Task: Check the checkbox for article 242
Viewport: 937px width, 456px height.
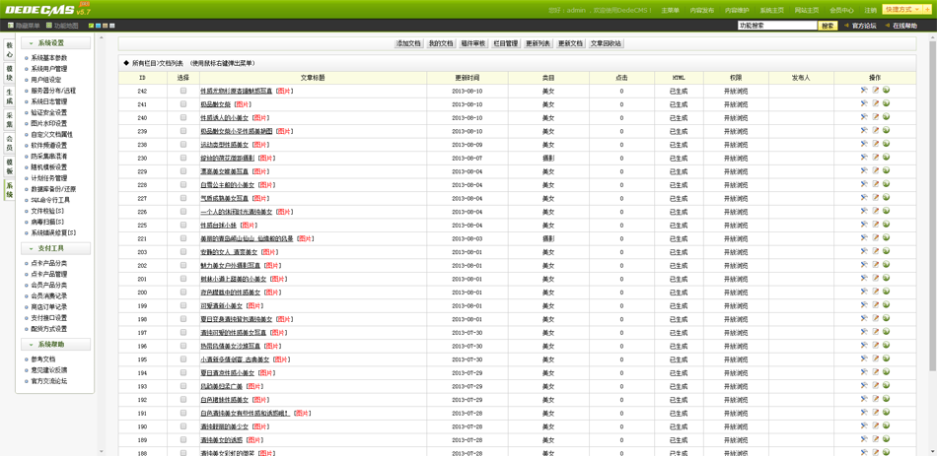Action: pyautogui.click(x=183, y=91)
